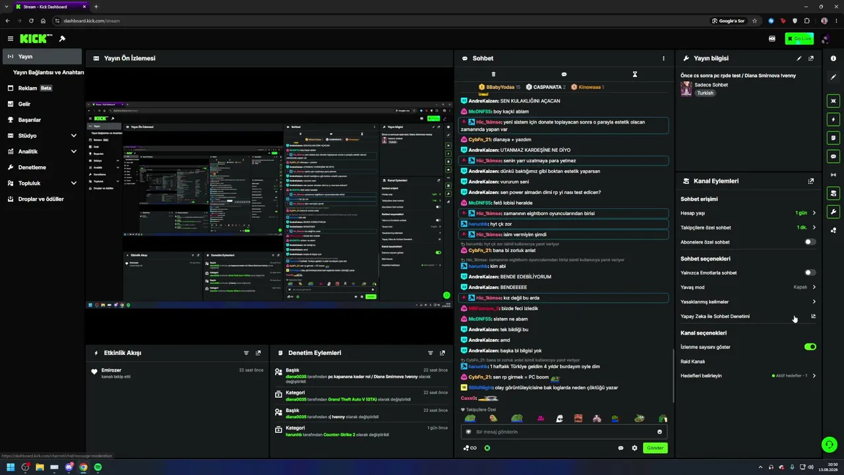Viewport: 844px width, 475px height.
Task: Open Yayın Bağlantısı ve Anahtarı page
Action: tap(48, 73)
